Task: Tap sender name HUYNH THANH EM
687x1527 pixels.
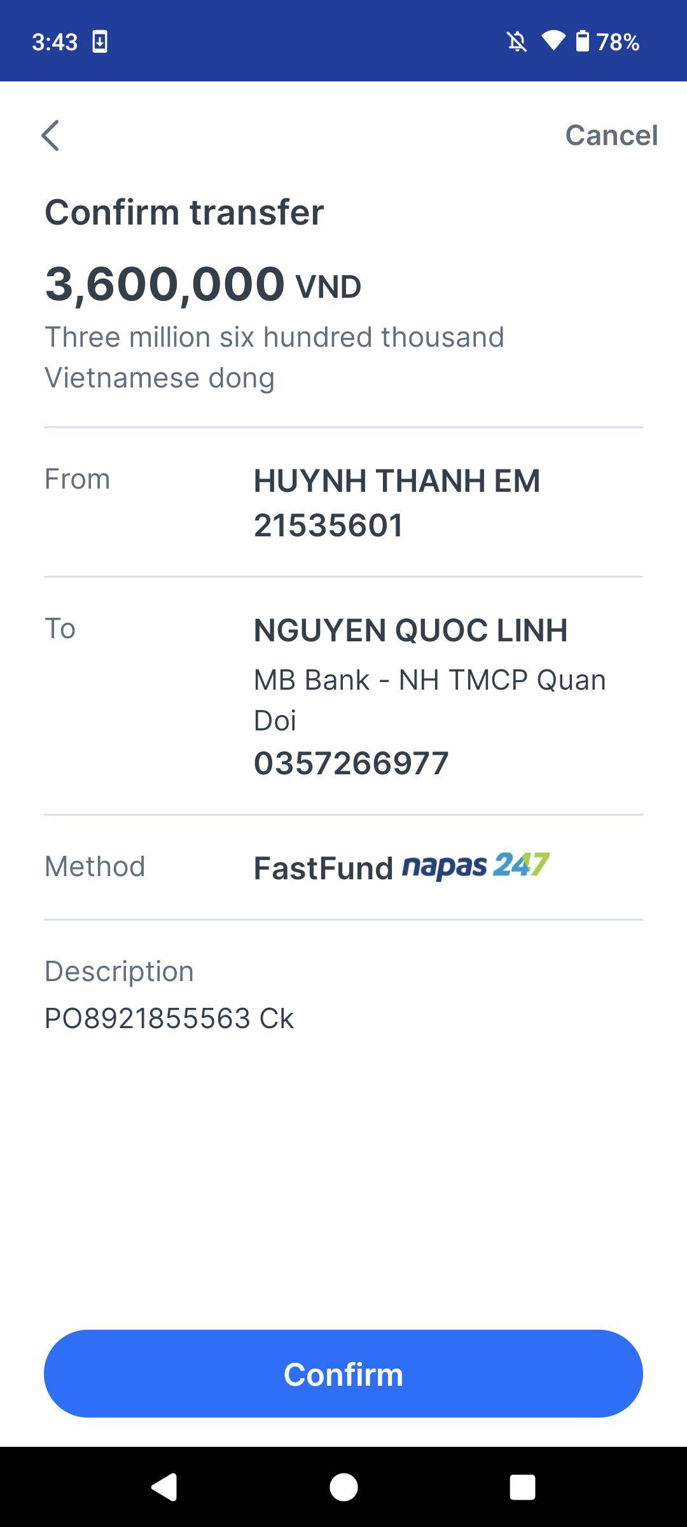Action: coord(397,480)
